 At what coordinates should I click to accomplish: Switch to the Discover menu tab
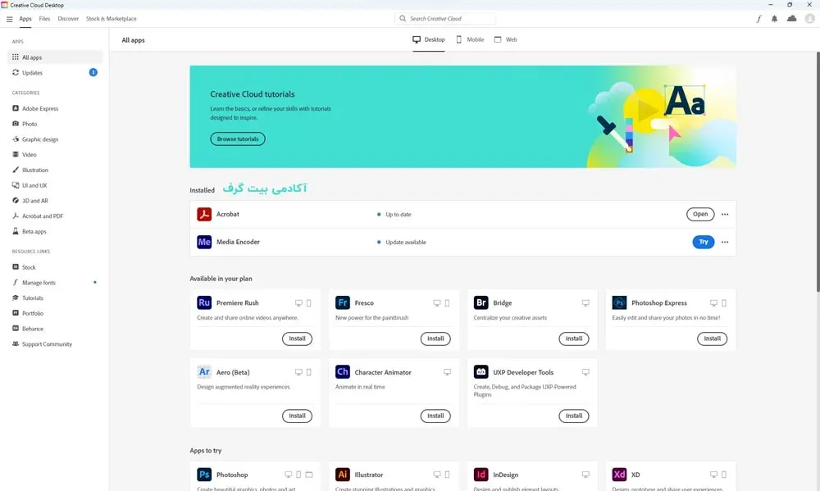[x=68, y=19]
